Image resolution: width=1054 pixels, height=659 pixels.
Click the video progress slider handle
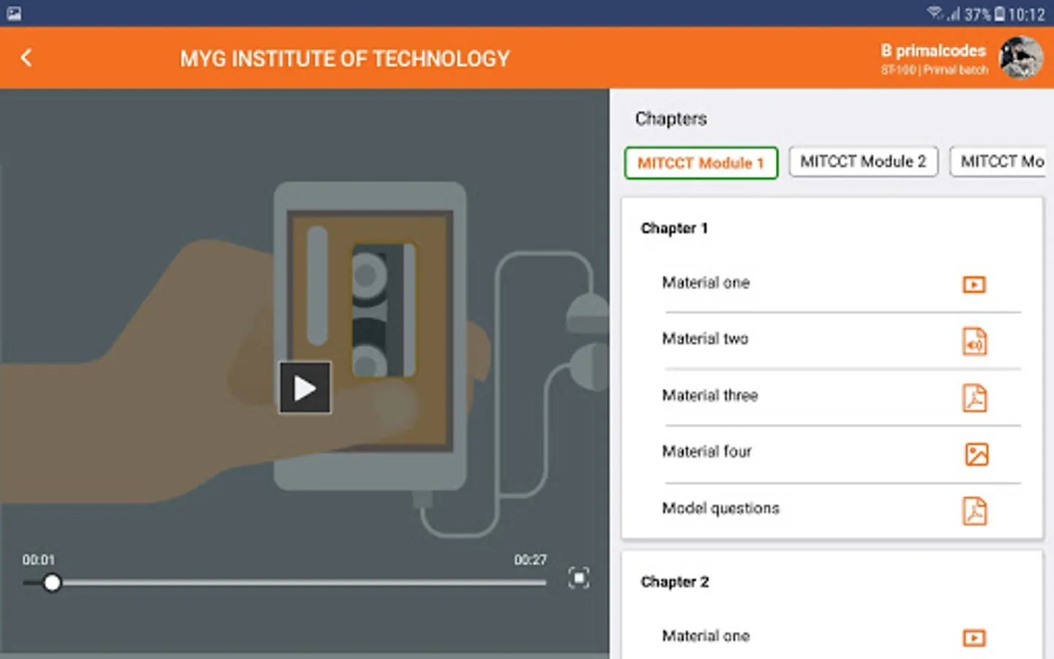(x=51, y=583)
